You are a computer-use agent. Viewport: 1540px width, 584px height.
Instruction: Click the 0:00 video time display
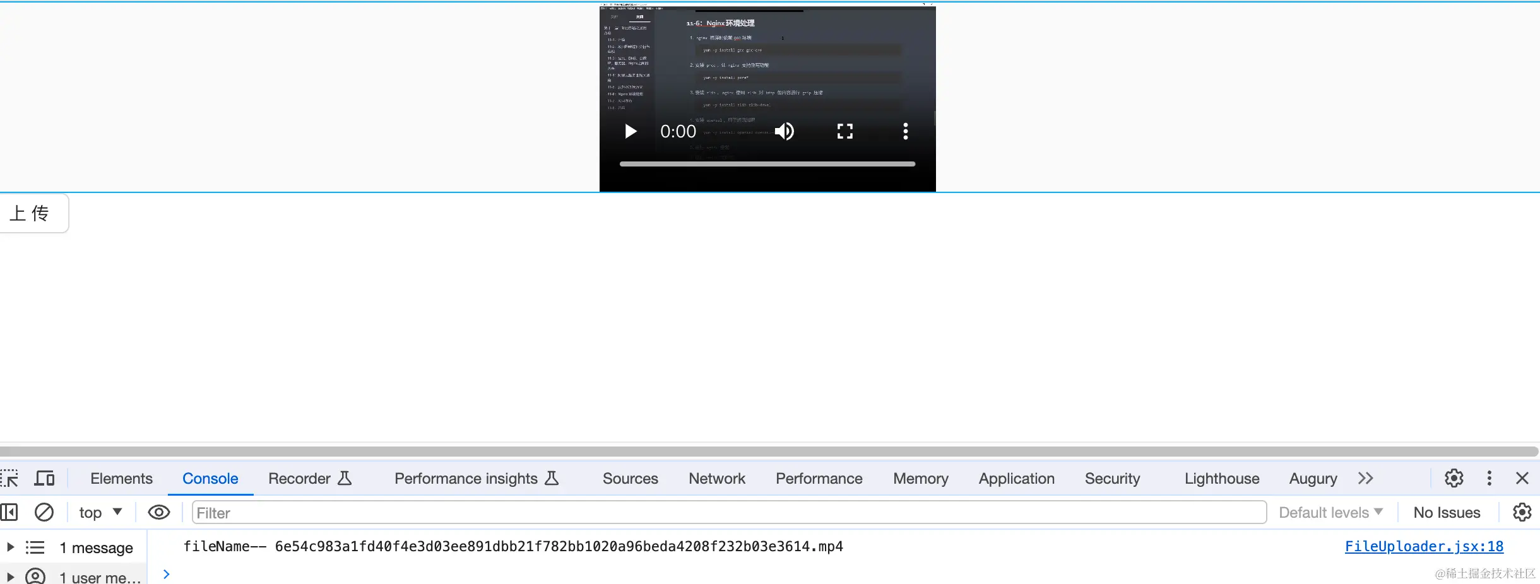point(678,131)
